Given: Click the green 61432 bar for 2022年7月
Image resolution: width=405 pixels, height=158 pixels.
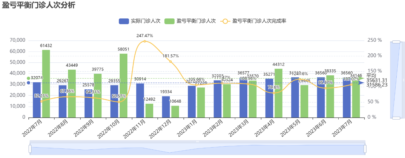Looking at the screenshot, I should coord(46,84).
